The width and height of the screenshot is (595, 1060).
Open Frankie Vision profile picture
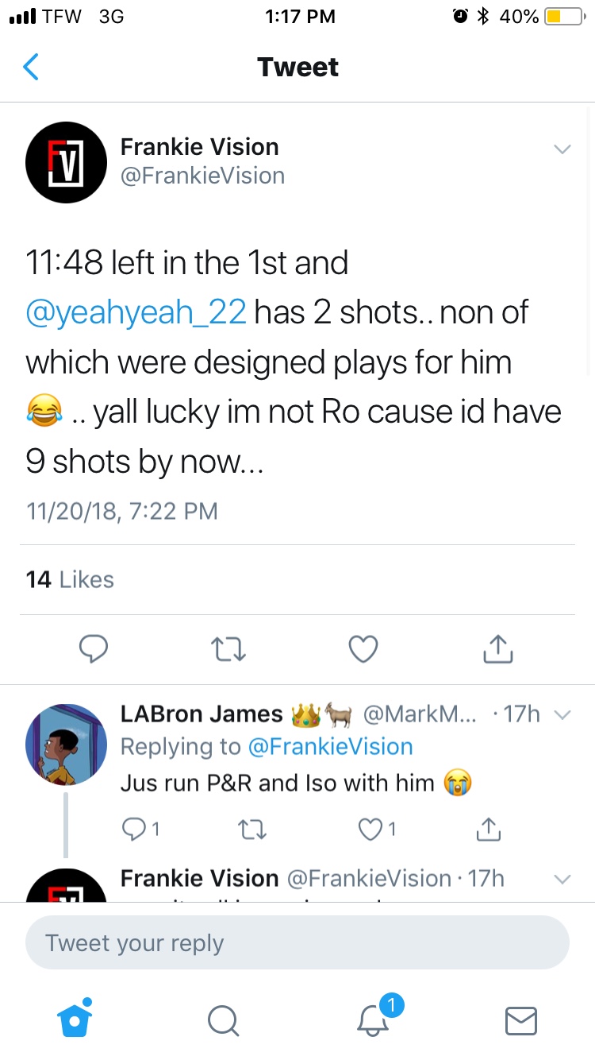(67, 162)
